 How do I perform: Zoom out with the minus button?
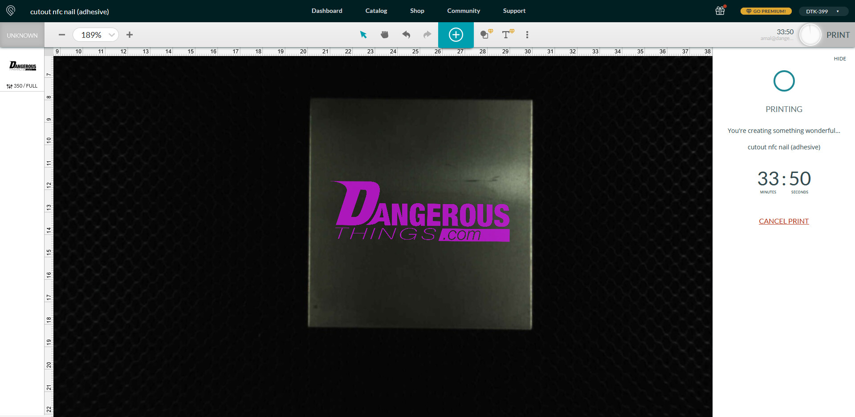click(62, 35)
